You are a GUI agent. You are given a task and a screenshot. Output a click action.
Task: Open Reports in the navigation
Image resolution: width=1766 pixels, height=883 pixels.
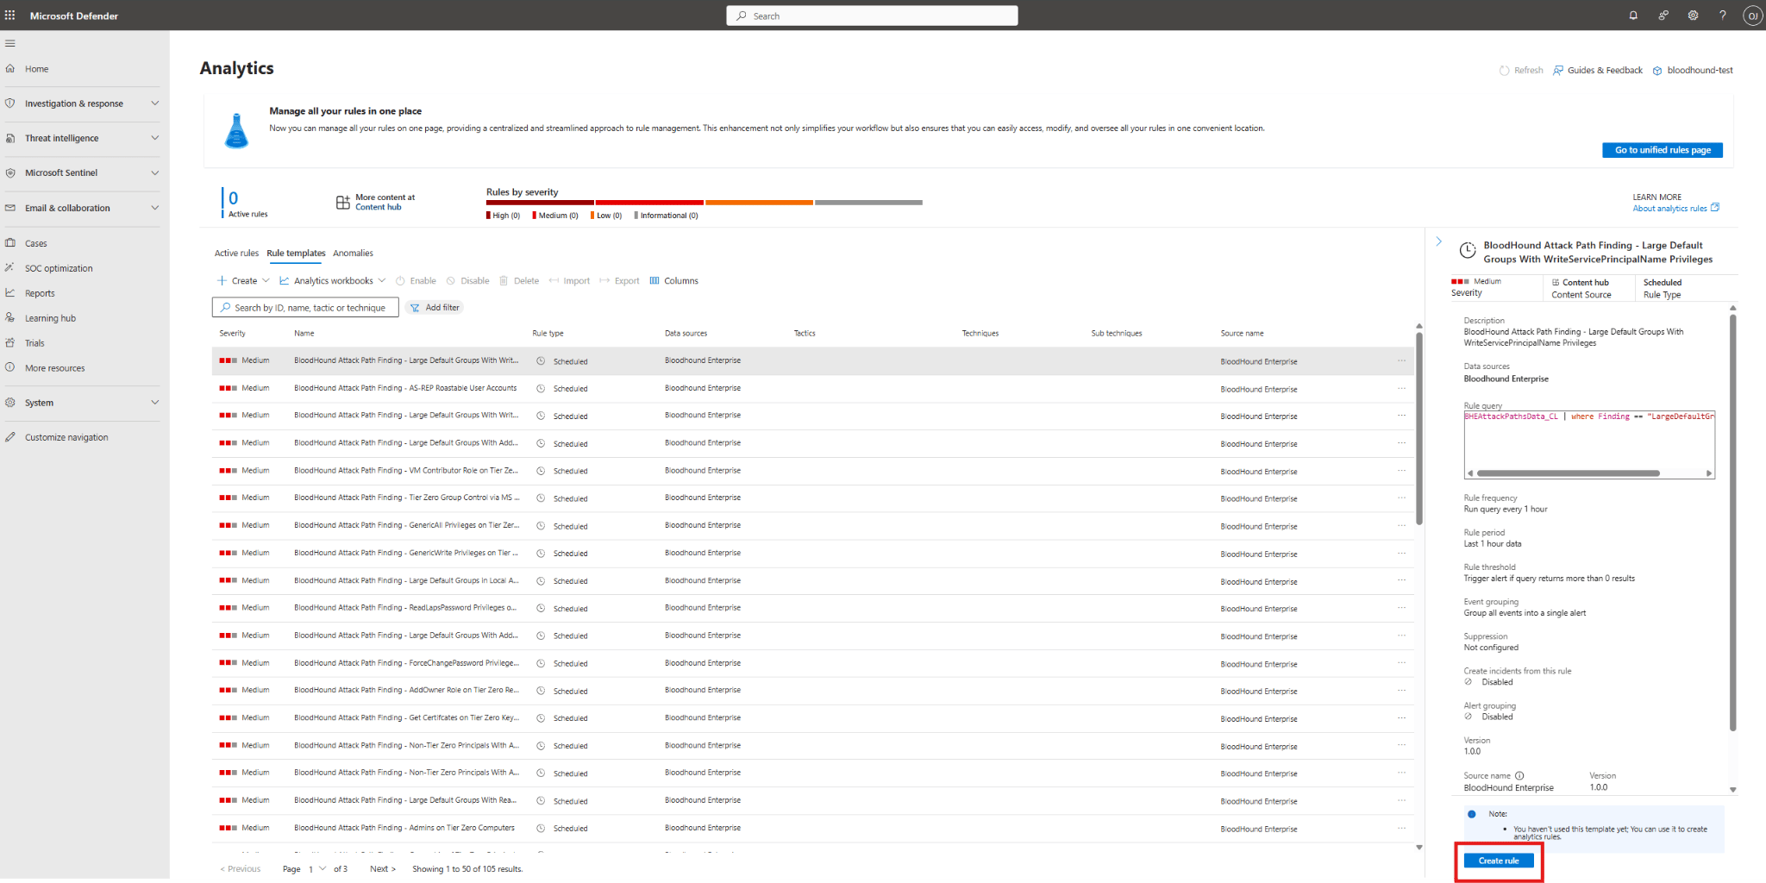click(40, 294)
